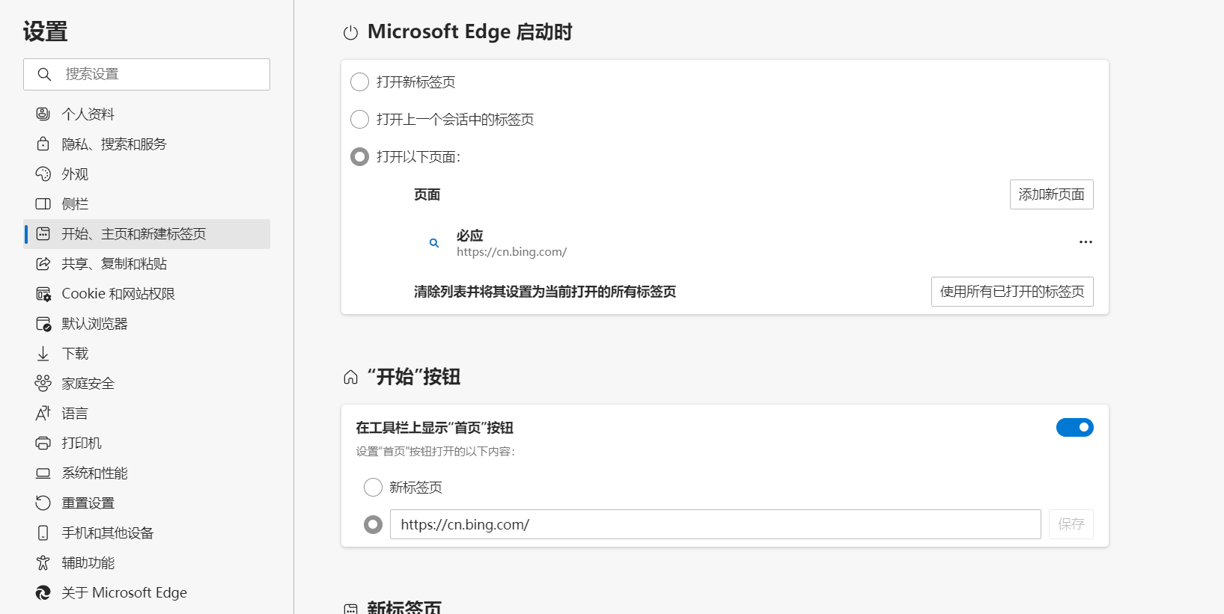The image size is (1224, 614).
Task: Open 个人资料 settings section
Action: (x=147, y=114)
